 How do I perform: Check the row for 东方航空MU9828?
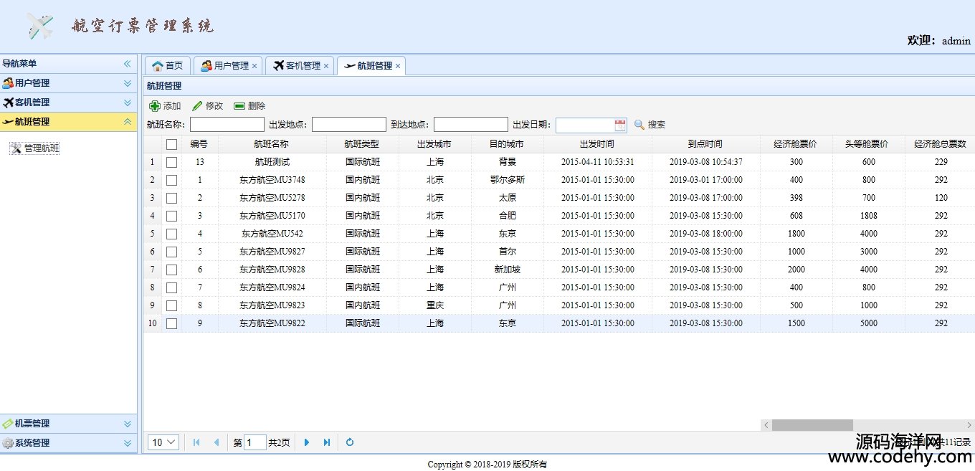(171, 270)
